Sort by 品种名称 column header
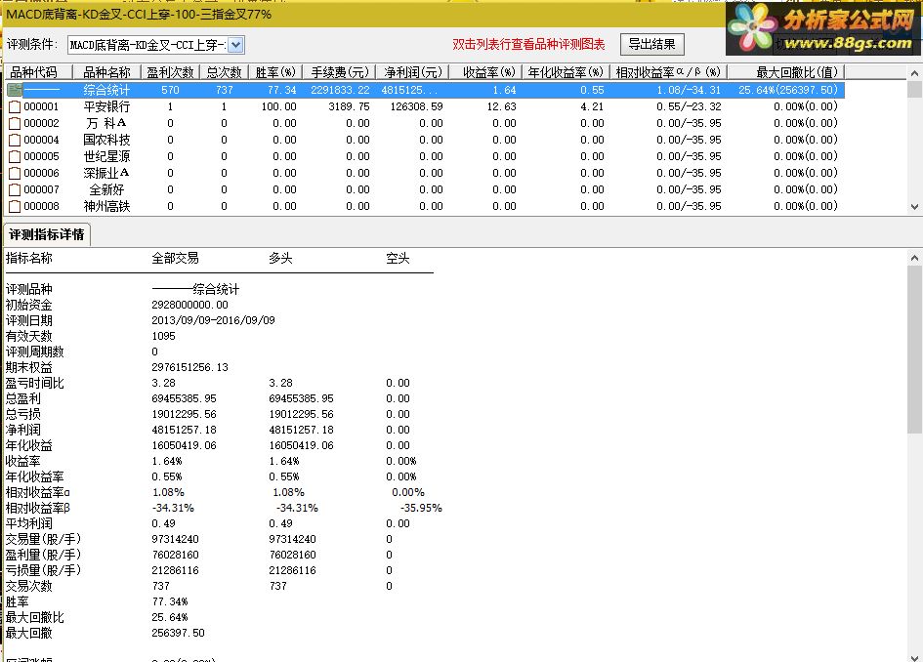923x662 pixels. 106,72
